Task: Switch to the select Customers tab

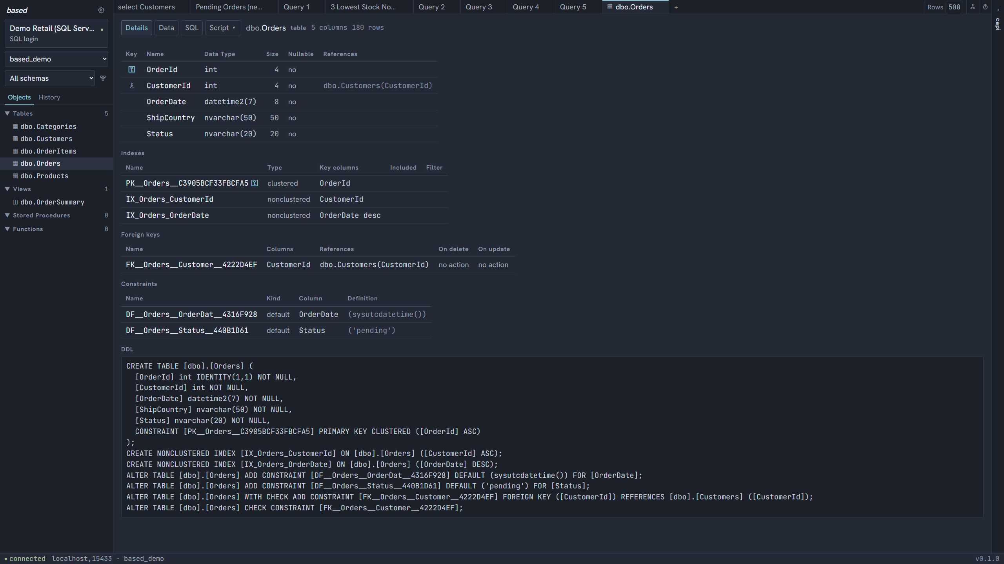Action: tap(152, 7)
